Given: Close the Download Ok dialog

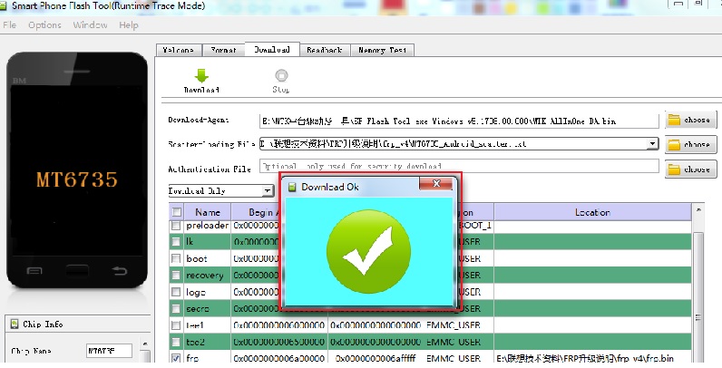Looking at the screenshot, I should click(436, 183).
